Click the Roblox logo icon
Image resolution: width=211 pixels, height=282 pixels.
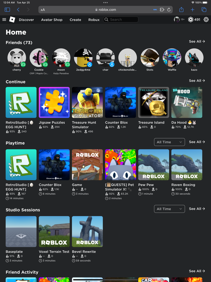(x=12, y=19)
